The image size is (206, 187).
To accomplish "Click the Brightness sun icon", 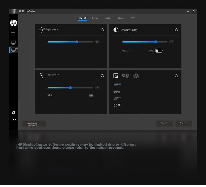I will [x=41, y=30].
